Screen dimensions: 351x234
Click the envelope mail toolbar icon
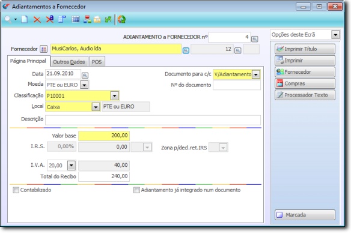tap(97, 20)
